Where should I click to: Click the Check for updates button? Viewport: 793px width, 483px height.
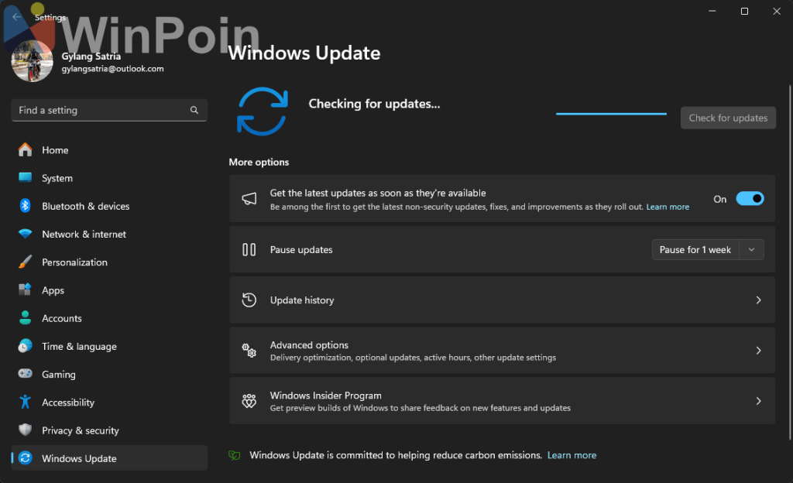pos(727,118)
